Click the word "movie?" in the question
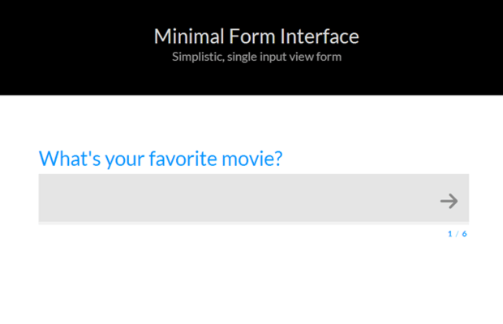This screenshot has width=503, height=324. coord(252,159)
